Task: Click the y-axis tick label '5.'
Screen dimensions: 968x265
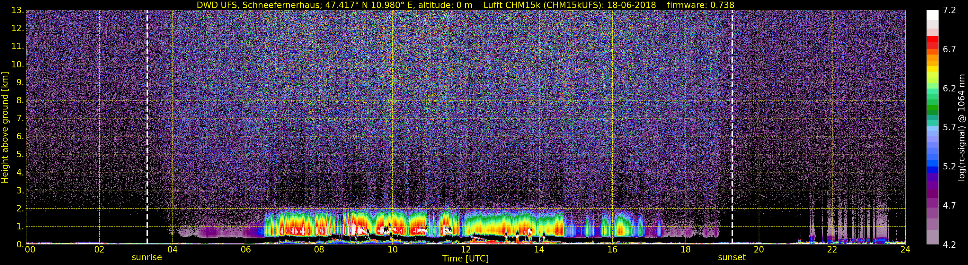Action: coord(20,155)
